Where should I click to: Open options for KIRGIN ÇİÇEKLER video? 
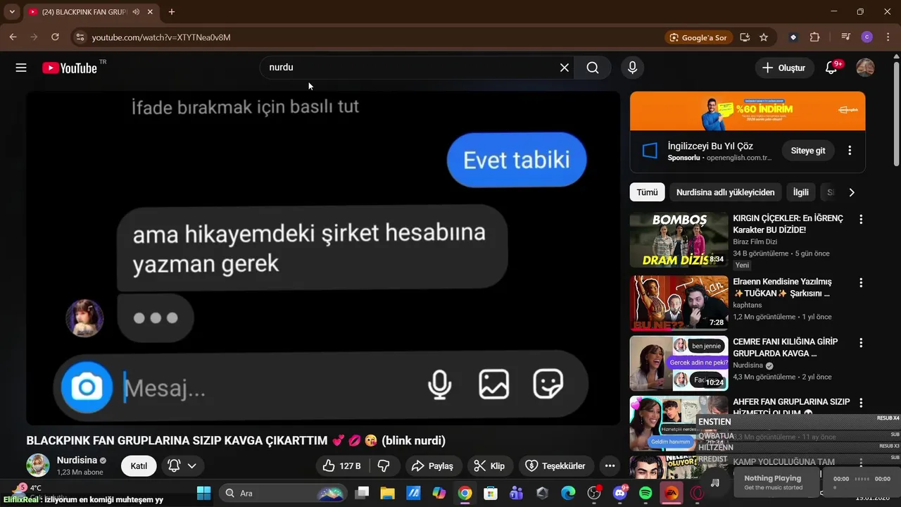pos(860,220)
